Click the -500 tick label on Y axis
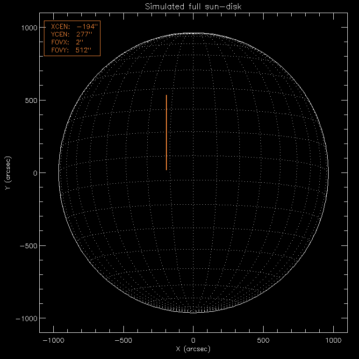The height and width of the screenshot is (359, 359). pyautogui.click(x=29, y=246)
